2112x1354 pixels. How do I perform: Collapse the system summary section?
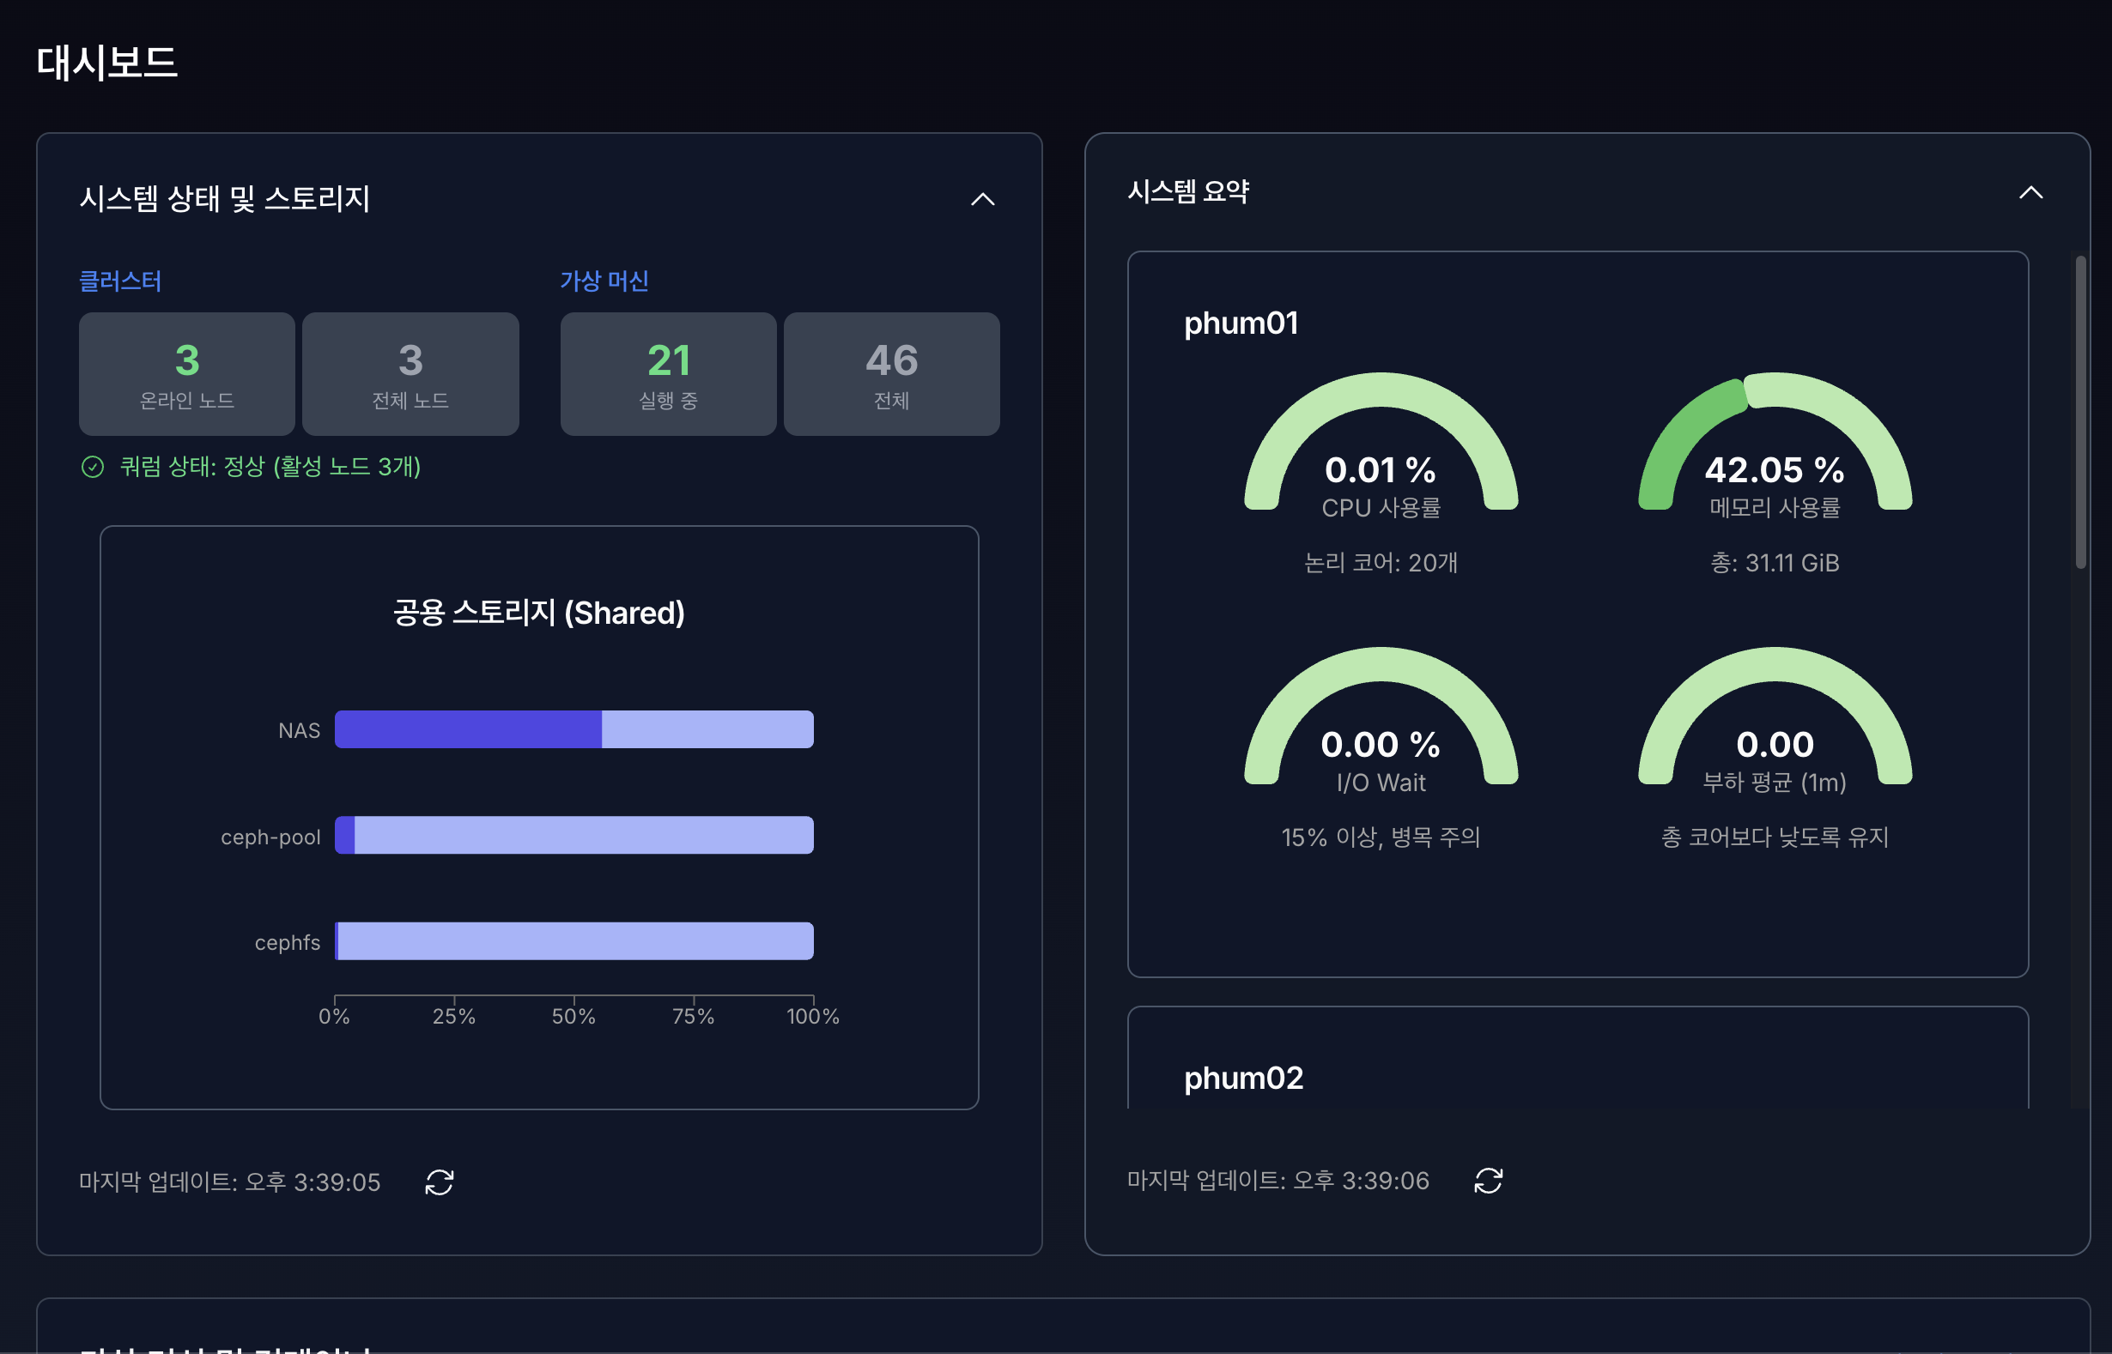tap(2030, 192)
